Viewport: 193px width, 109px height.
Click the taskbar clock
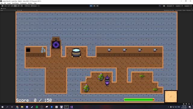click(184, 107)
